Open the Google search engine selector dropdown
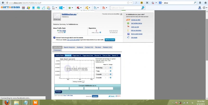 (161, 3)
